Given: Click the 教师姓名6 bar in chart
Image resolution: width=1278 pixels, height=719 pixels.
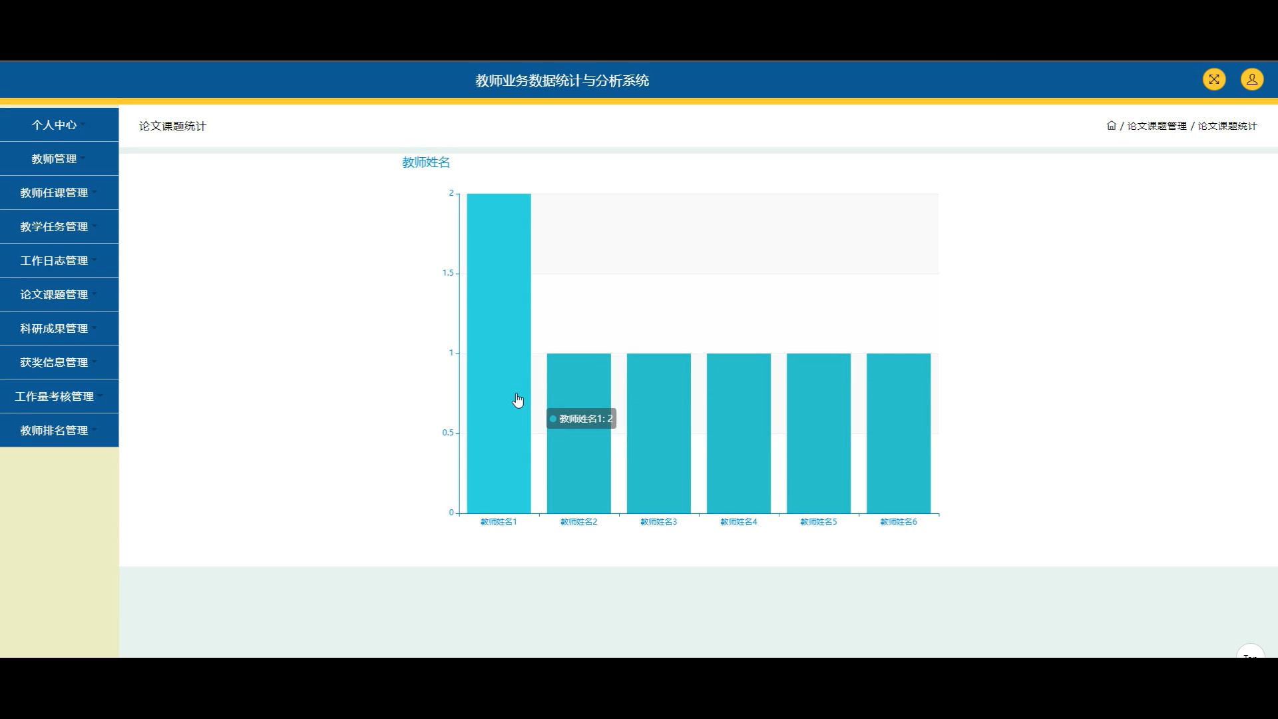Looking at the screenshot, I should pyautogui.click(x=898, y=433).
